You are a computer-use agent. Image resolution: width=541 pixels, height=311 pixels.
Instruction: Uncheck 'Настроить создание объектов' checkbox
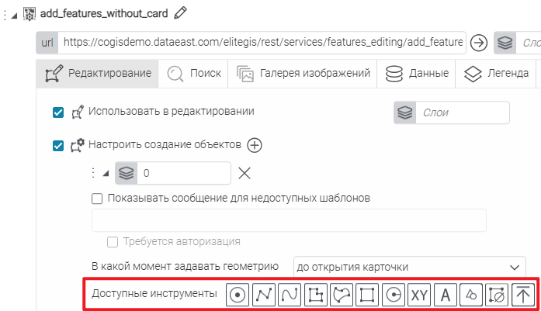(58, 145)
